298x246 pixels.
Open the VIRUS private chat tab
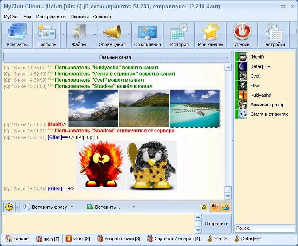[x=217, y=239]
